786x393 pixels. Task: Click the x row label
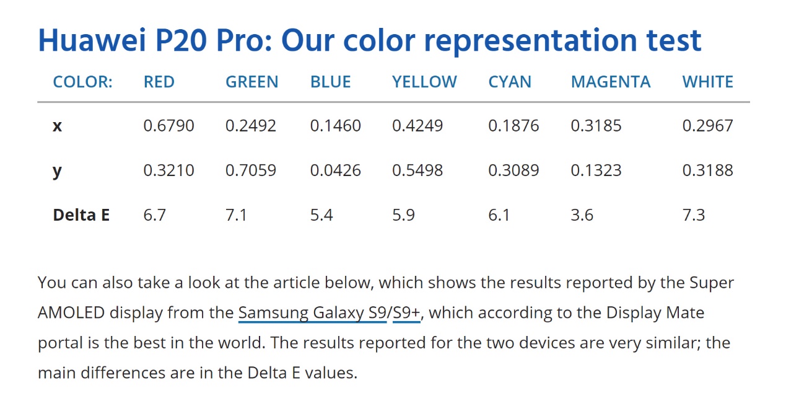pyautogui.click(x=58, y=126)
